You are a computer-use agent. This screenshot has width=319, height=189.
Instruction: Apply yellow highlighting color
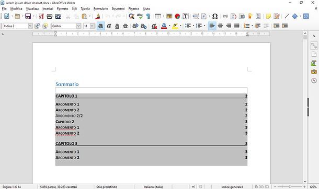(x=175, y=26)
